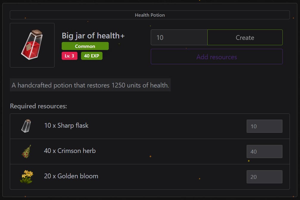Click the red health potion jar image
Screen dimensions: 300x200
(32, 45)
